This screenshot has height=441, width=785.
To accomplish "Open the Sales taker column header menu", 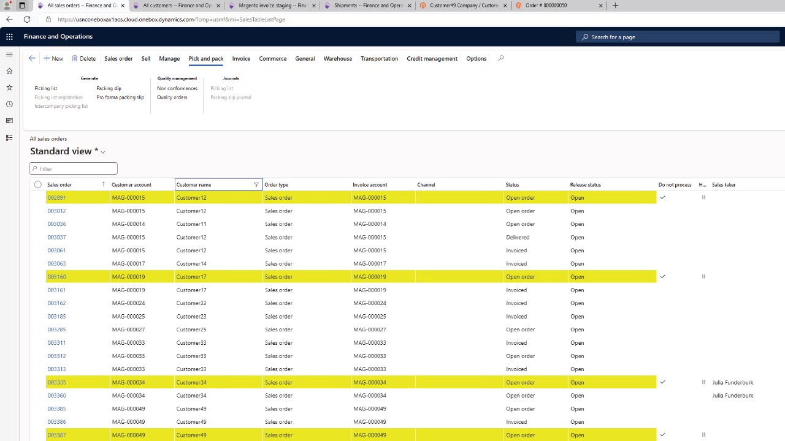I will (724, 184).
